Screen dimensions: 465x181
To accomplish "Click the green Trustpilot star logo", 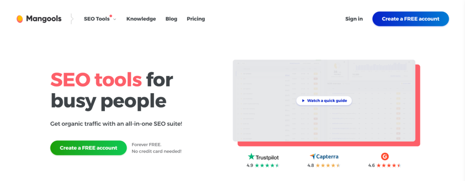I will tap(251, 157).
